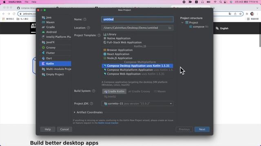This screenshot has height=146, width=261.
Task: Open the Apple menu
Action: (x=4, y=2)
